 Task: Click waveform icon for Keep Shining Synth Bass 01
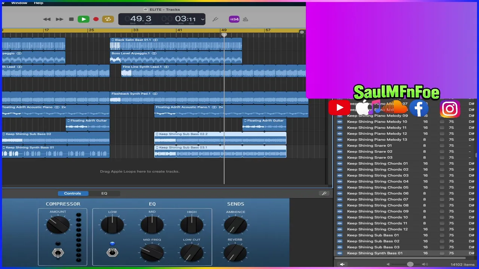click(340, 253)
